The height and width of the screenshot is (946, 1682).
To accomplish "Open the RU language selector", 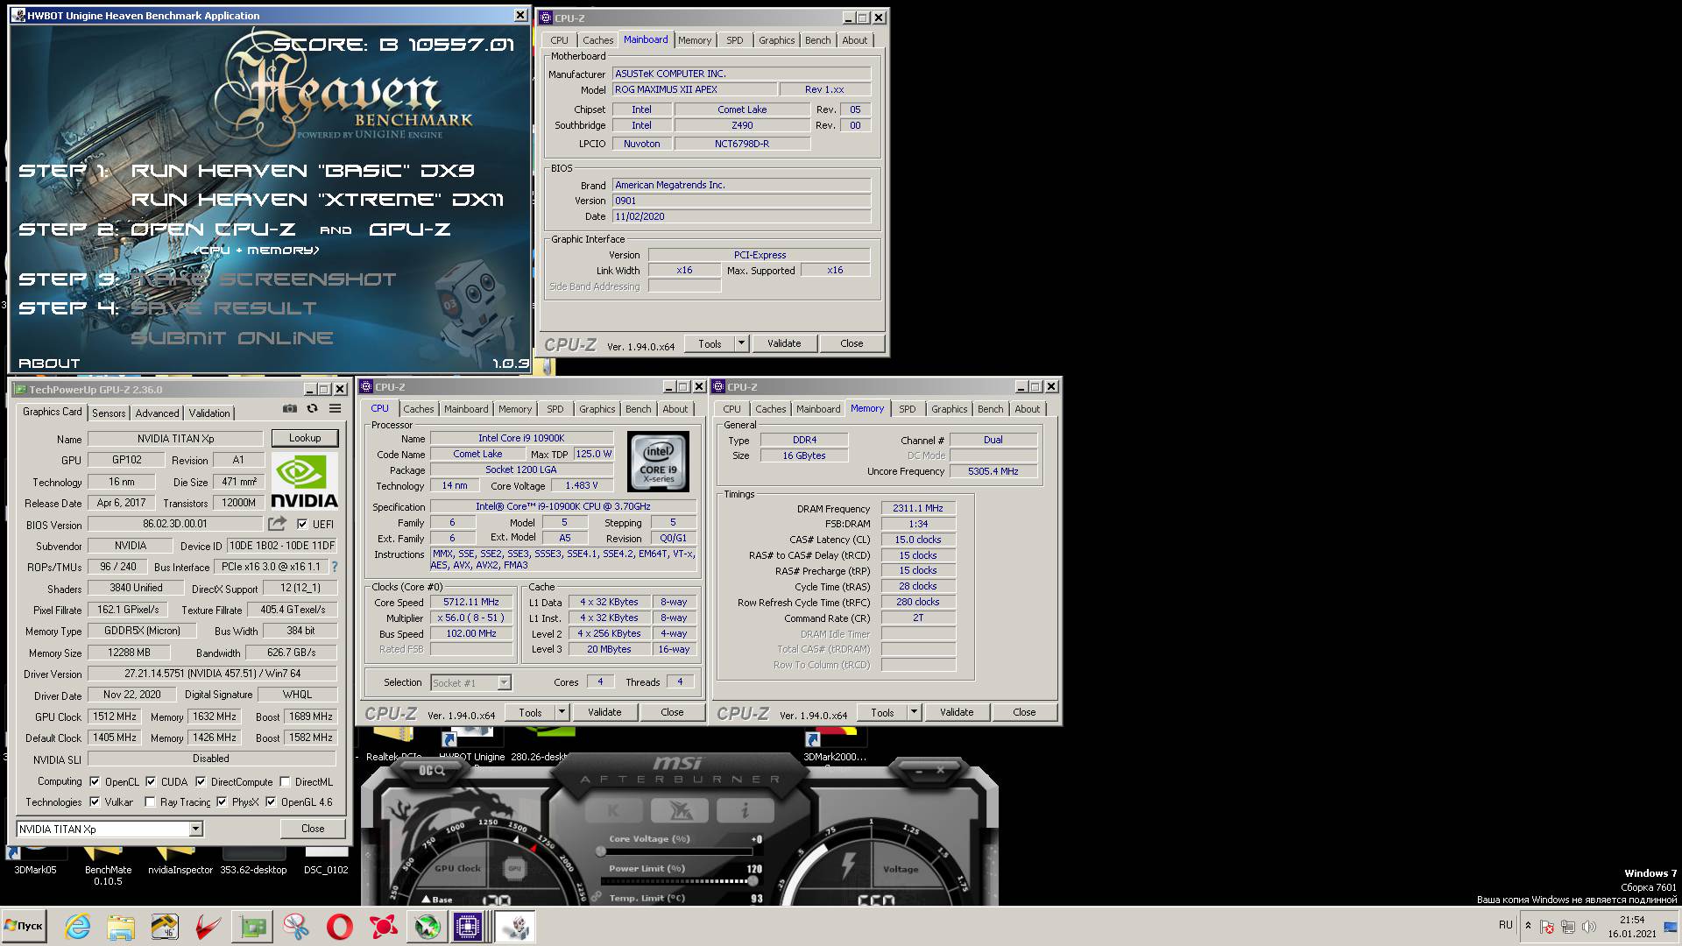I will point(1505,925).
